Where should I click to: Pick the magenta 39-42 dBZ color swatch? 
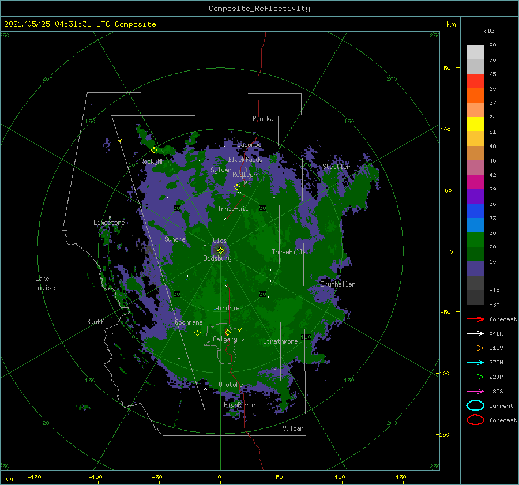coord(475,182)
